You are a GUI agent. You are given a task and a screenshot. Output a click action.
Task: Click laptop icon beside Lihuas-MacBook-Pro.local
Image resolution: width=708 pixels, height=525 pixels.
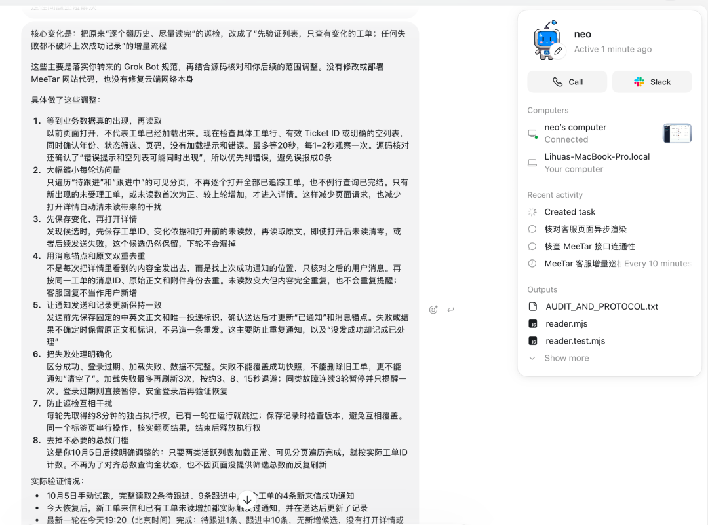click(532, 163)
